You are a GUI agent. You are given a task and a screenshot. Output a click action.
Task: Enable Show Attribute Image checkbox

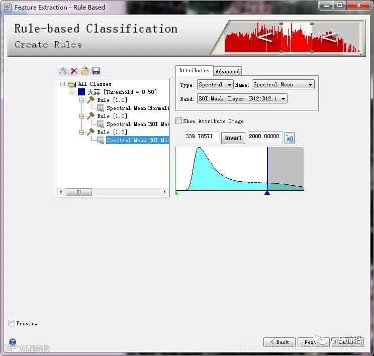[178, 121]
